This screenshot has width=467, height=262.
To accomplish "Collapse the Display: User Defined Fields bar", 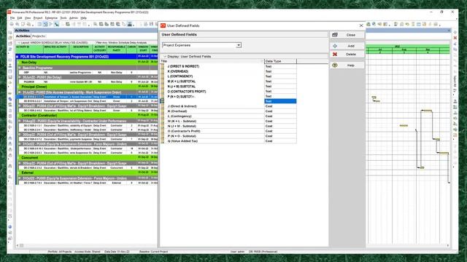I will 165,57.
